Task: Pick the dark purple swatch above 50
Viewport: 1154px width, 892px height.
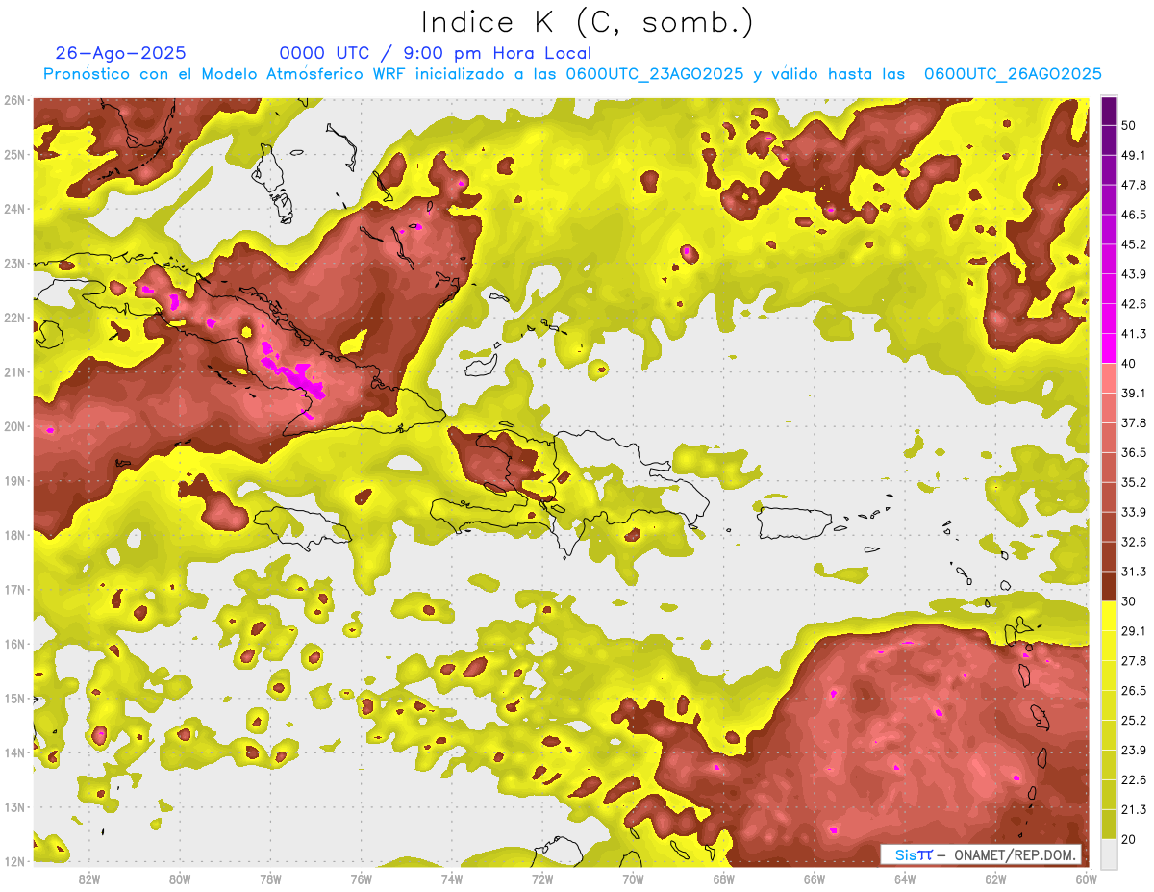Action: [1109, 111]
